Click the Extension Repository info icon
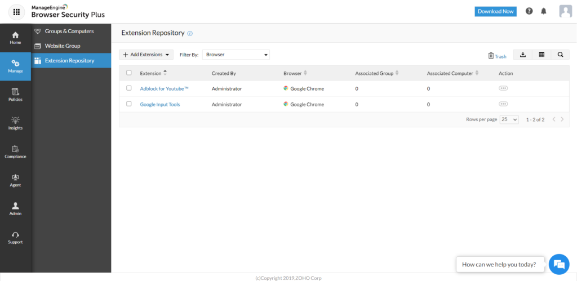 coord(190,33)
